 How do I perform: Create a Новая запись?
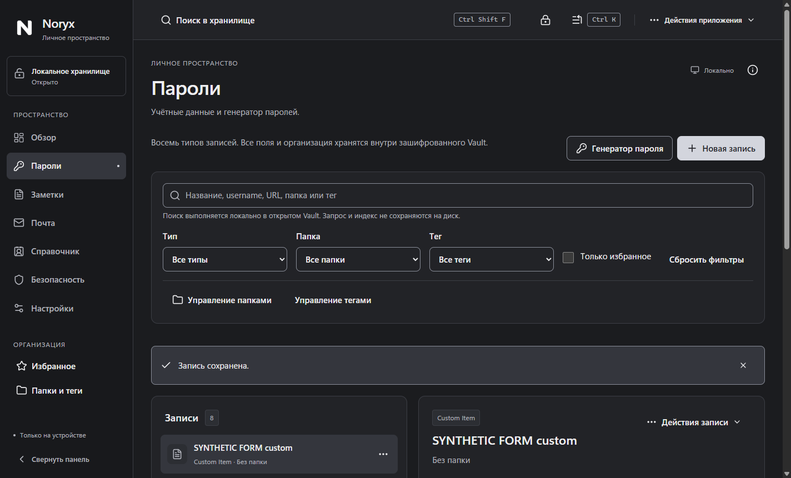click(x=721, y=148)
